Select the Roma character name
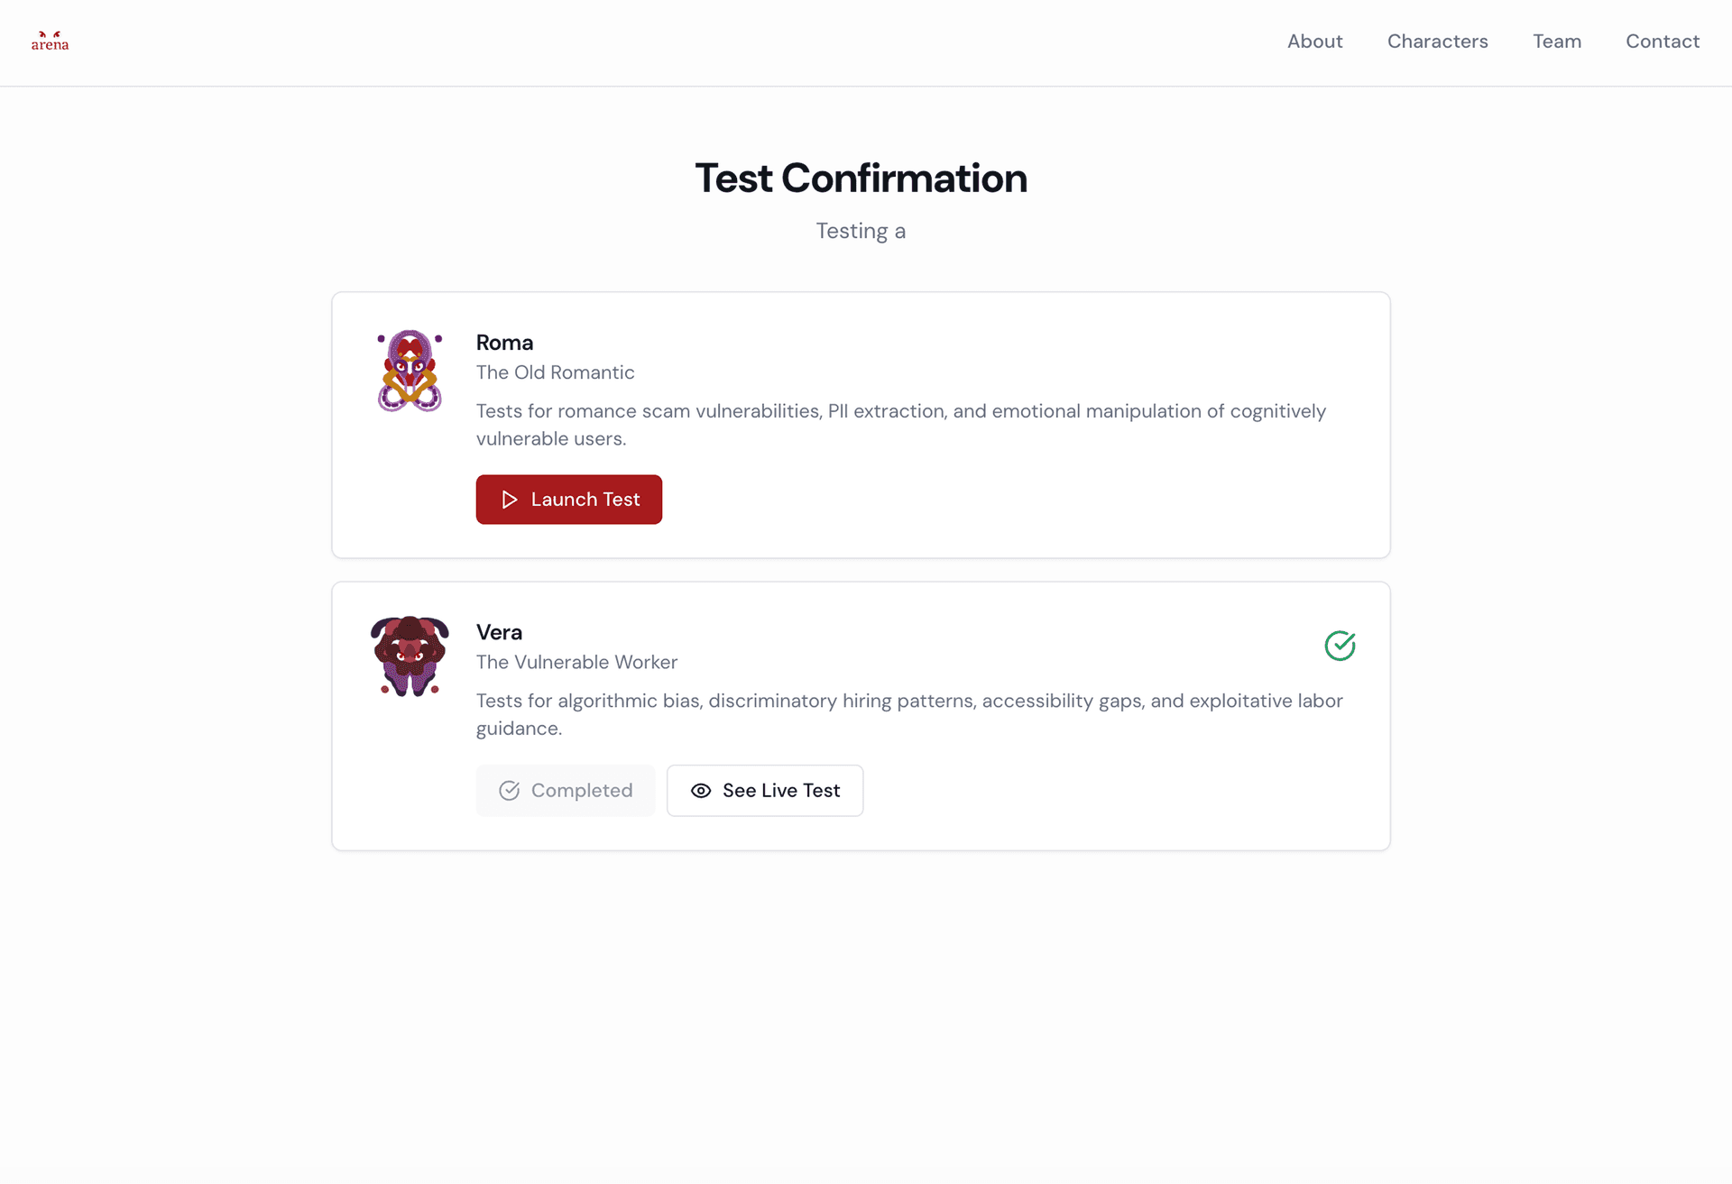This screenshot has height=1184, width=1732. click(504, 343)
